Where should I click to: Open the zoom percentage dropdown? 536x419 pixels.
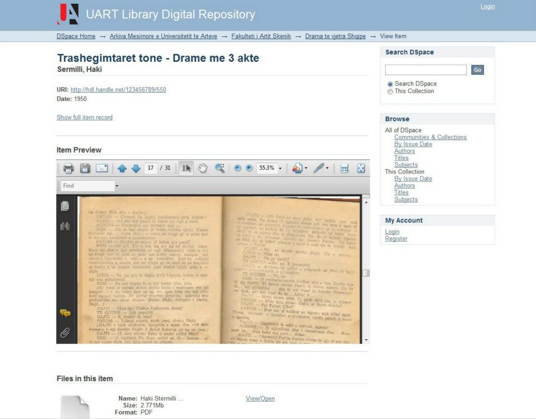pyautogui.click(x=280, y=168)
